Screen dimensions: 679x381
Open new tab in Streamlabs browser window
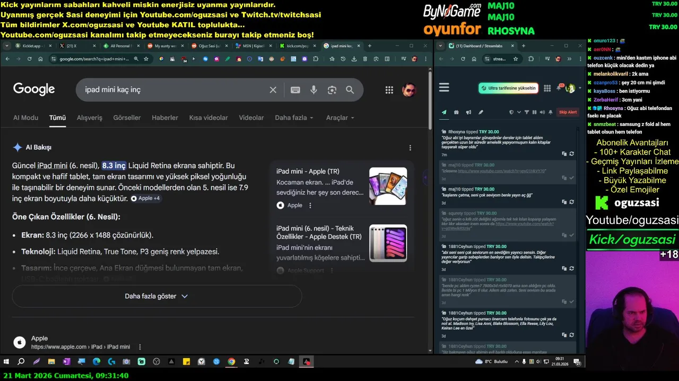(x=523, y=46)
